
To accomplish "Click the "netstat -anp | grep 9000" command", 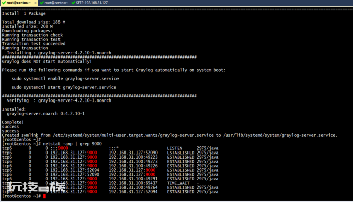I will point(72,144).
